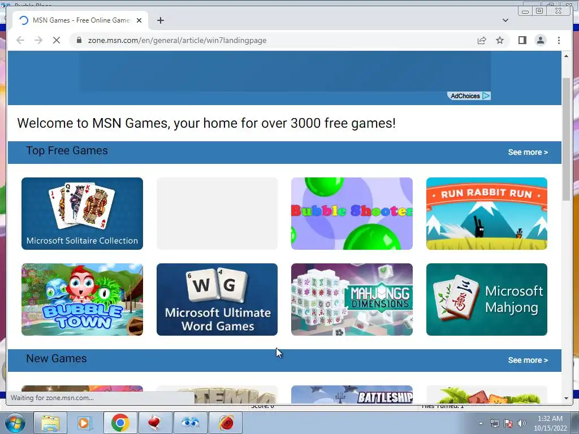Open AdChoices info icon
The width and height of the screenshot is (579, 434).
[486, 96]
